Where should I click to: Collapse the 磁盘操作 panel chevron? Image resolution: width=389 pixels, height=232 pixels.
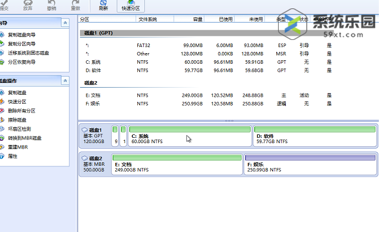click(x=65, y=81)
